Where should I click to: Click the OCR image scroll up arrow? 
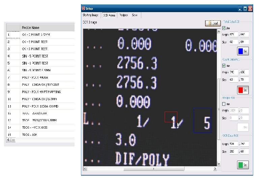[219, 31]
